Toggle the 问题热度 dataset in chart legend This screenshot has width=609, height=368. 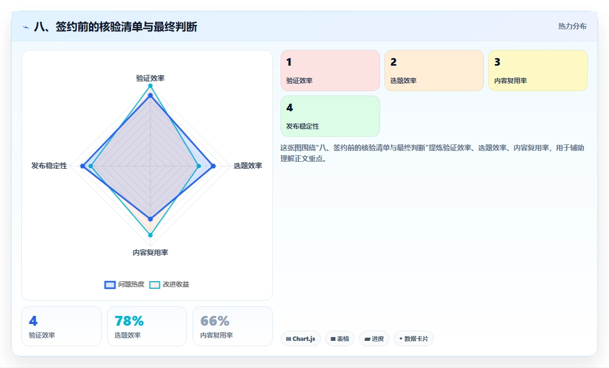pyautogui.click(x=125, y=284)
